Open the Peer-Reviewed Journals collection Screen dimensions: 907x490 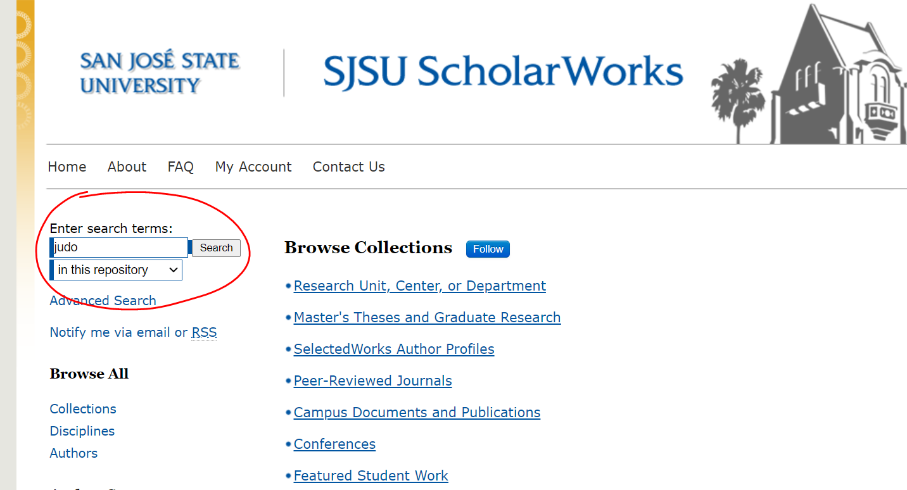[372, 381]
